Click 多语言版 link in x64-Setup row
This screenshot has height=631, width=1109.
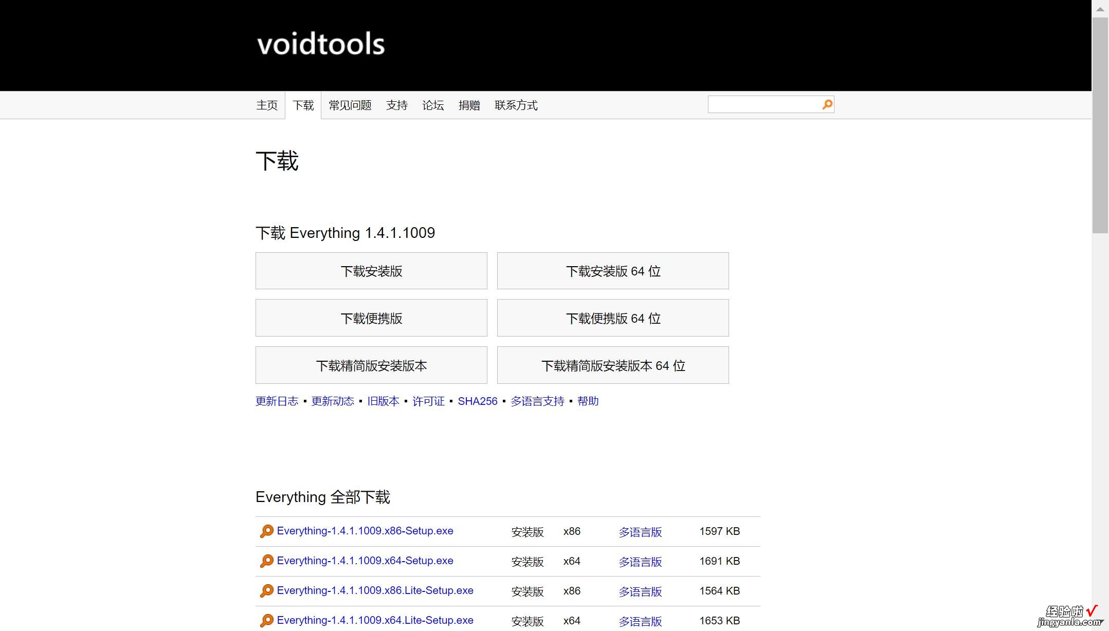pos(640,562)
